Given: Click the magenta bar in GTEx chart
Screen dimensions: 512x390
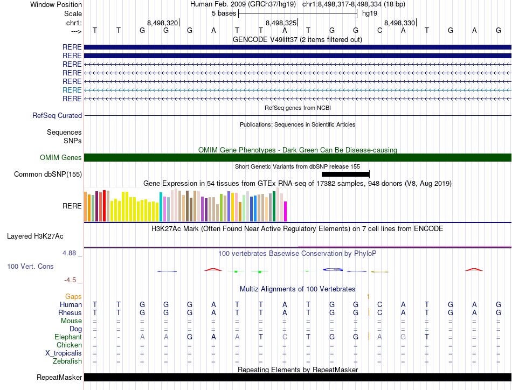Looking at the screenshot, I should click(x=286, y=211).
